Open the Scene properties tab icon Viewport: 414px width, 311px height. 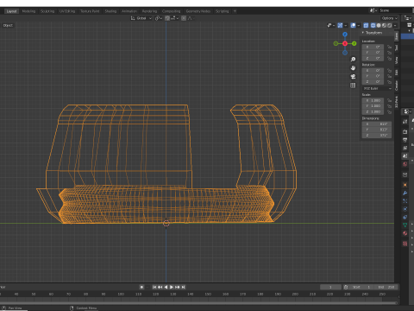point(405,155)
